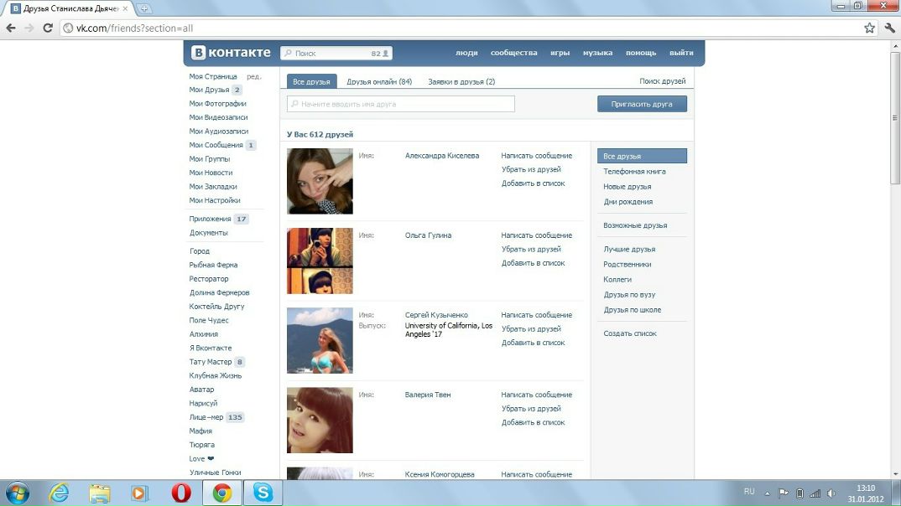Click the VKontakte logo in header
901x506 pixels.
pyautogui.click(x=231, y=53)
